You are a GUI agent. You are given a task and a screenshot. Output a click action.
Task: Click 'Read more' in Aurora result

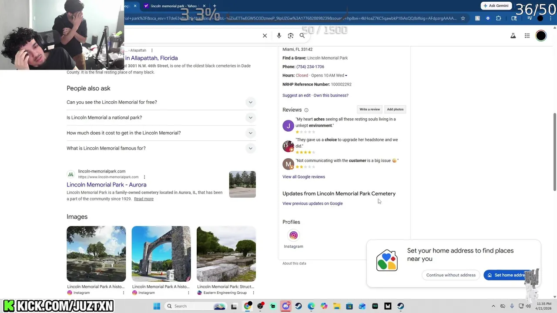144,199
